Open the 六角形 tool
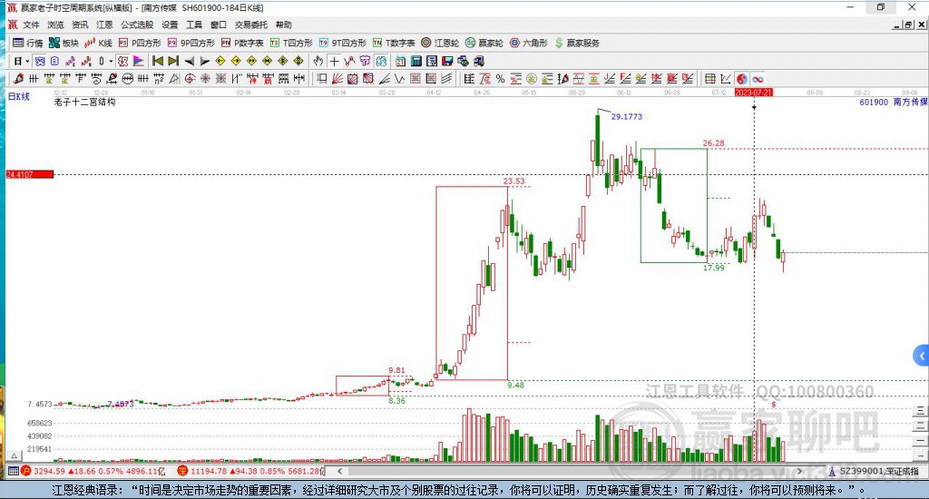 click(x=529, y=43)
